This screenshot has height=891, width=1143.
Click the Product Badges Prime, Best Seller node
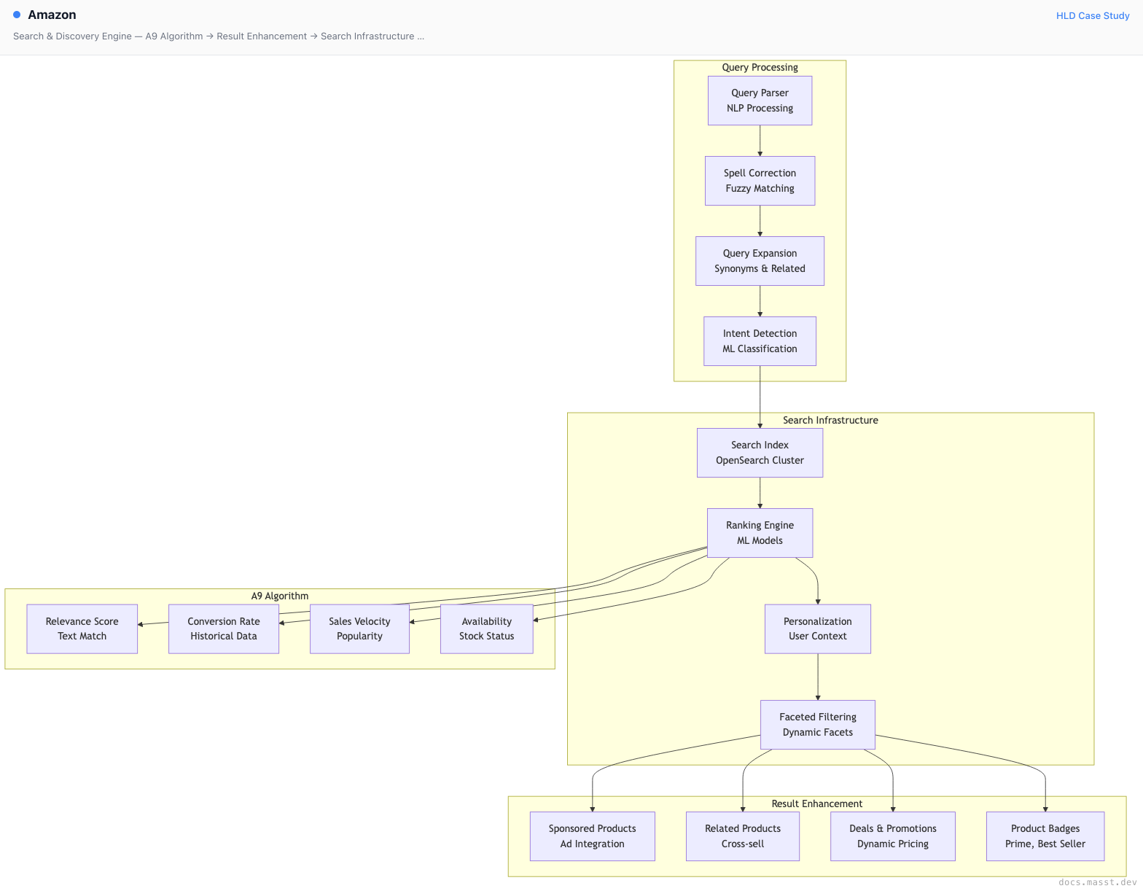pos(1045,836)
